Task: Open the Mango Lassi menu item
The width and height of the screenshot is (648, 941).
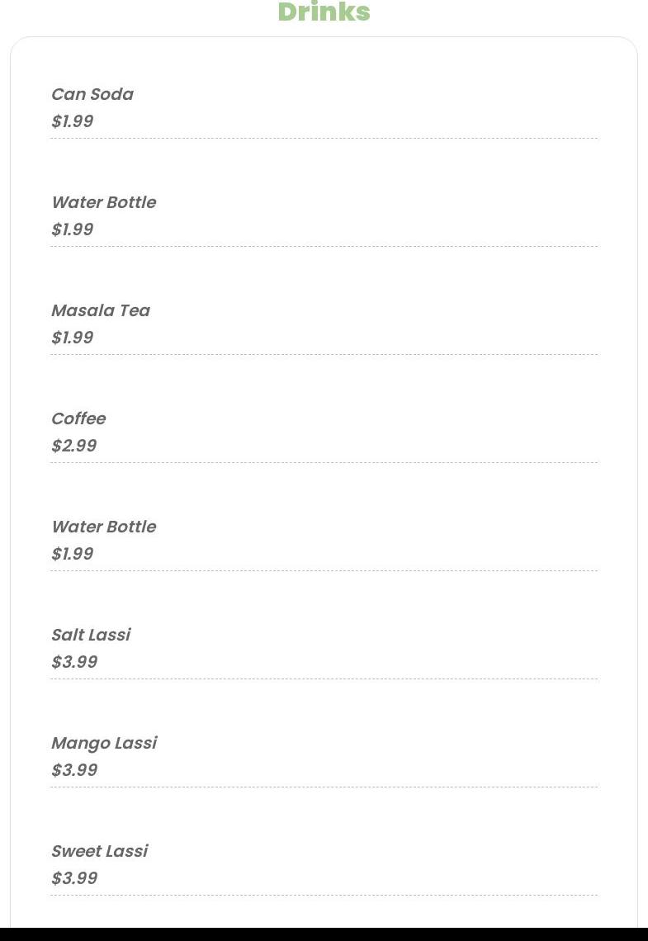Action: tap(104, 743)
